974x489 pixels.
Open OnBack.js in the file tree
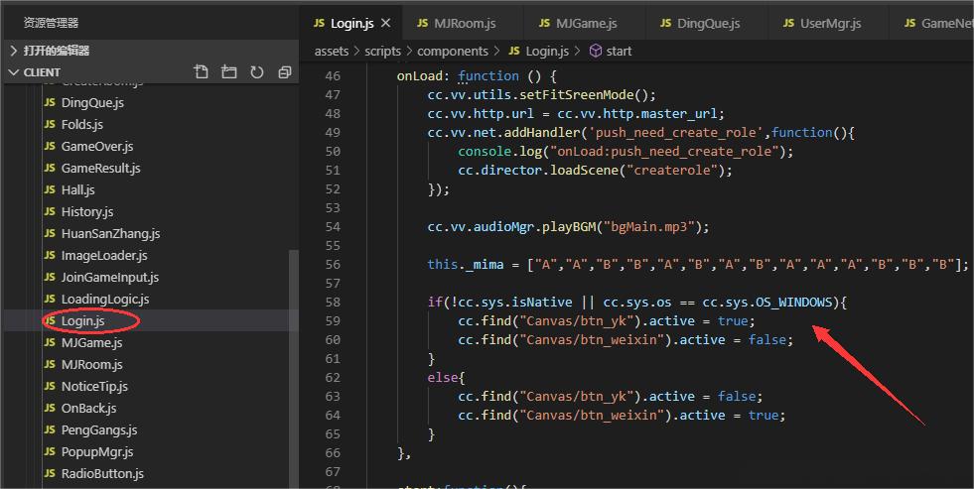tap(88, 408)
